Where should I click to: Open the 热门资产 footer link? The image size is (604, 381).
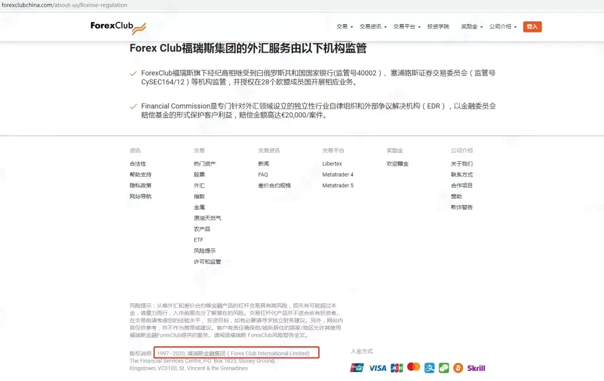click(x=205, y=164)
